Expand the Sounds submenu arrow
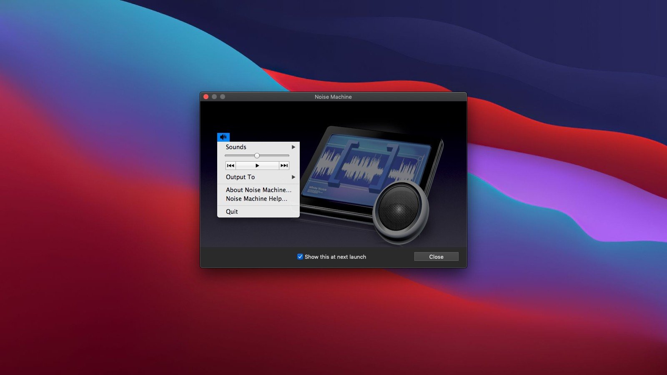The width and height of the screenshot is (667, 375). tap(293, 147)
